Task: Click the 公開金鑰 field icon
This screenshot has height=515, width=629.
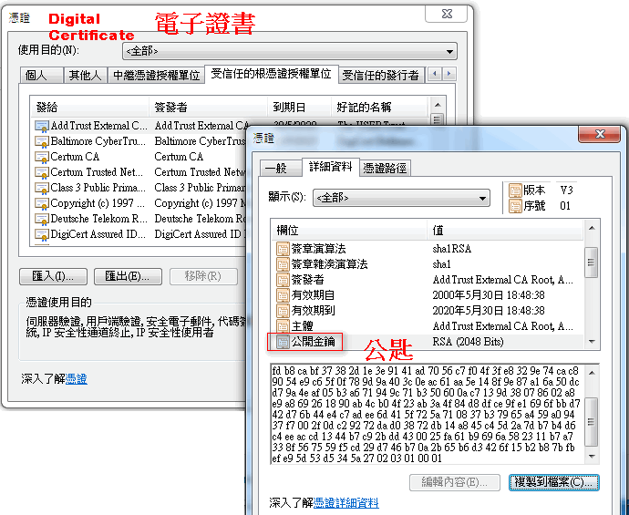Action: (x=283, y=342)
